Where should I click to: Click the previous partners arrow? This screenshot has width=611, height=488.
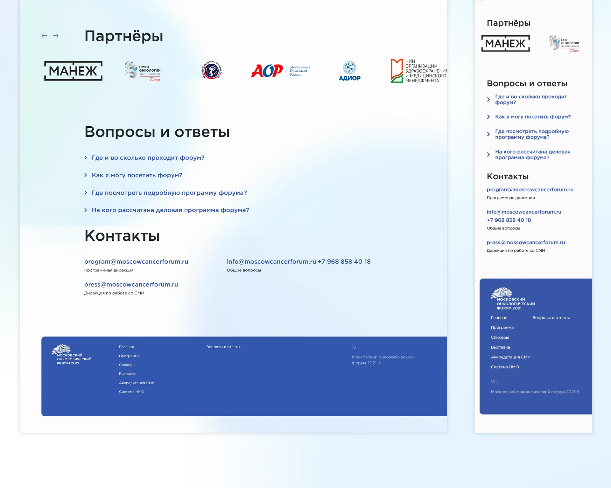(44, 36)
